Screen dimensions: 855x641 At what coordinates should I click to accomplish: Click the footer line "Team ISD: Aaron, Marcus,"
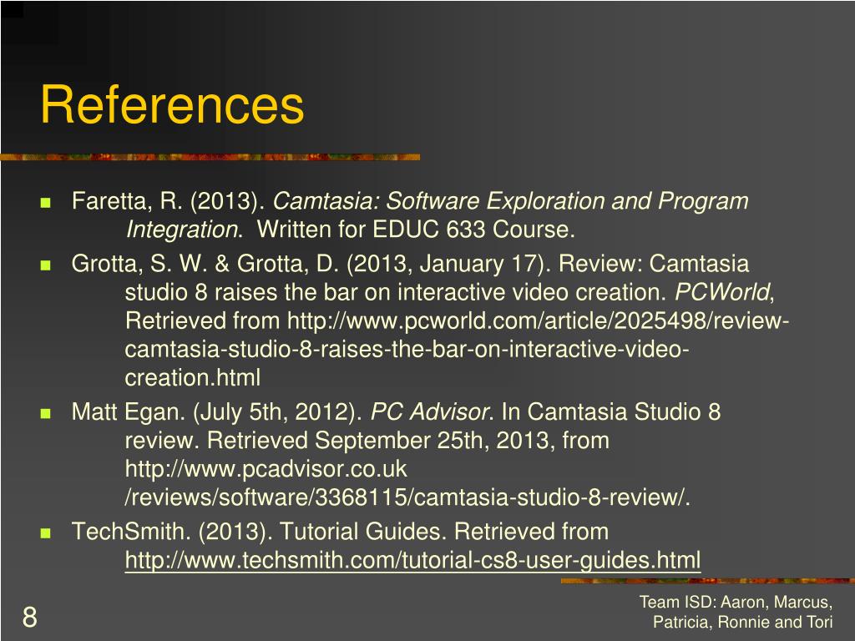pos(736,603)
